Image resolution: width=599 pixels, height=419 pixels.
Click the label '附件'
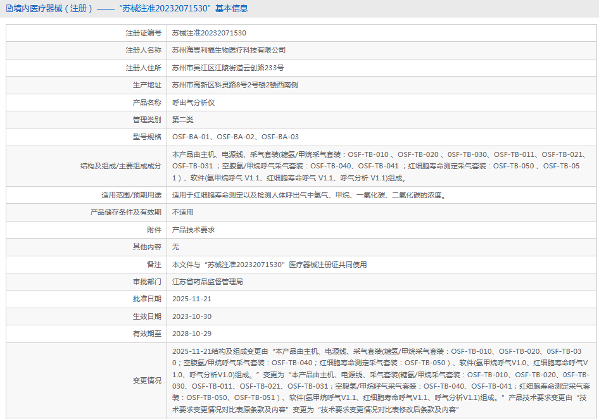point(154,230)
